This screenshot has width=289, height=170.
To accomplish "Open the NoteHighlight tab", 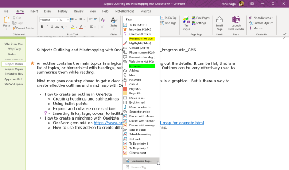I will coord(124,11).
